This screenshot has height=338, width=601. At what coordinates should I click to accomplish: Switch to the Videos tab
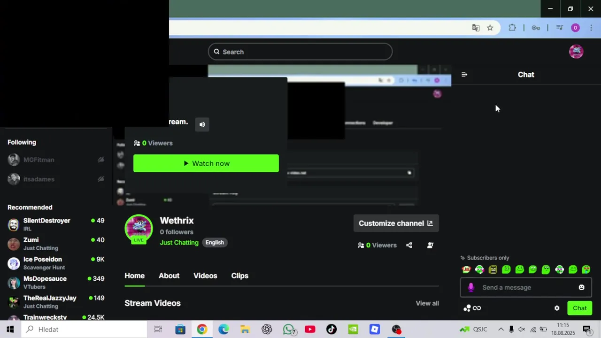(205, 276)
